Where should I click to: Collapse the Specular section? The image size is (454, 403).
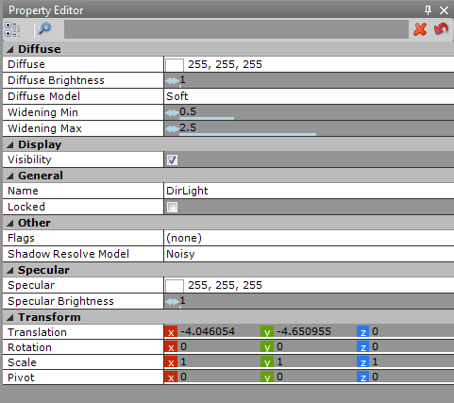(10, 270)
